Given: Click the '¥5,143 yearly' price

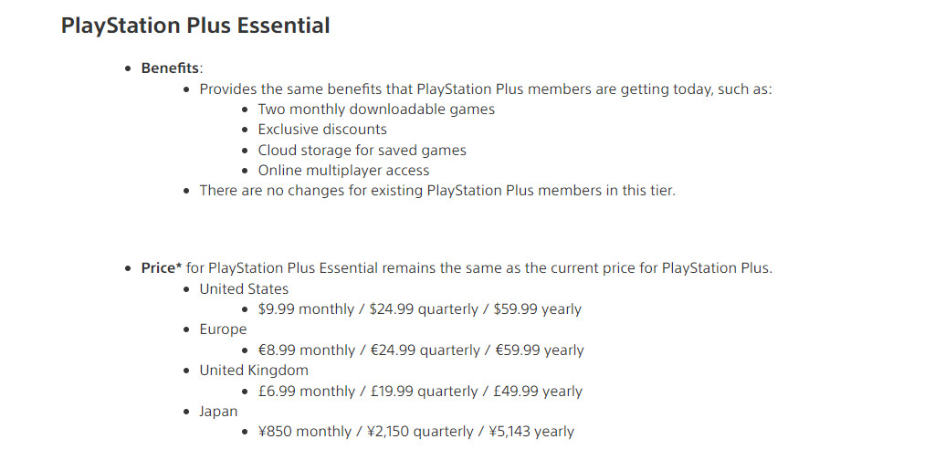Looking at the screenshot, I should (x=530, y=432).
